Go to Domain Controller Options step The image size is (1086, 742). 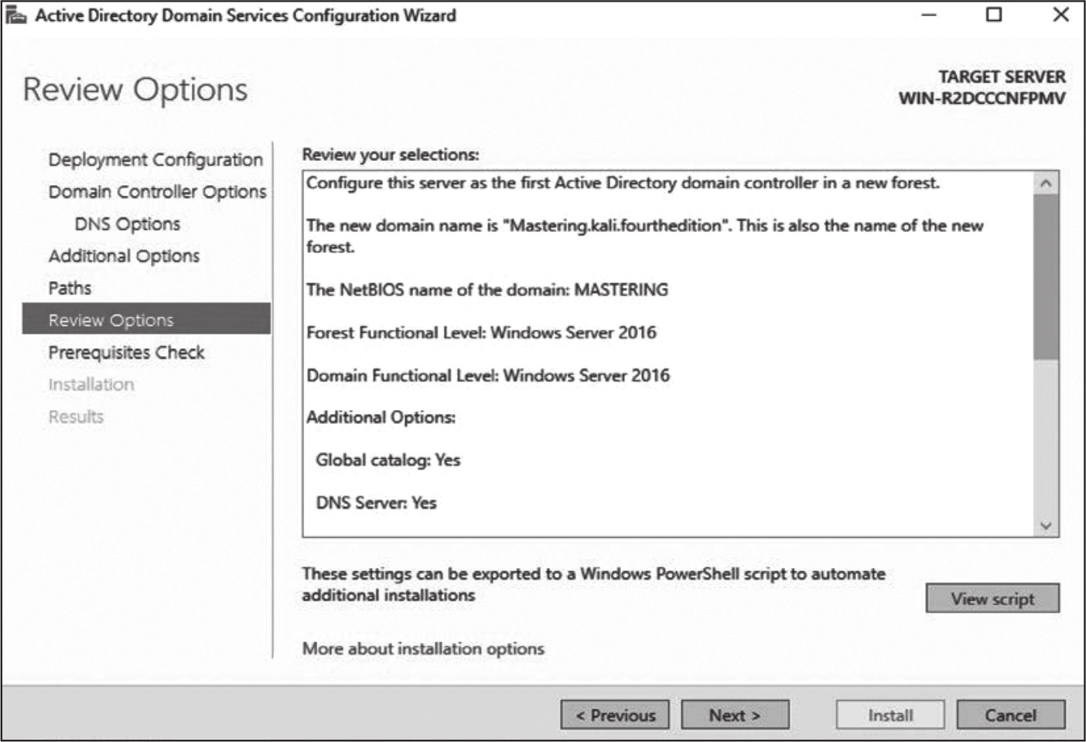click(x=157, y=192)
